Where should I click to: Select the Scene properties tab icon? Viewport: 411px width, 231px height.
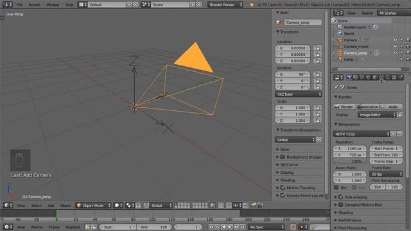362,77
